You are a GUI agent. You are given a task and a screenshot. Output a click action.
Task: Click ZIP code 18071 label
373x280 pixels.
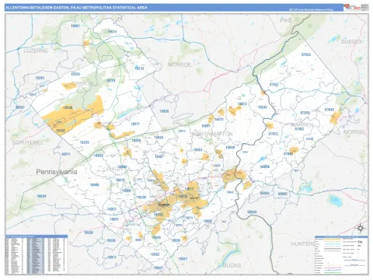point(135,124)
